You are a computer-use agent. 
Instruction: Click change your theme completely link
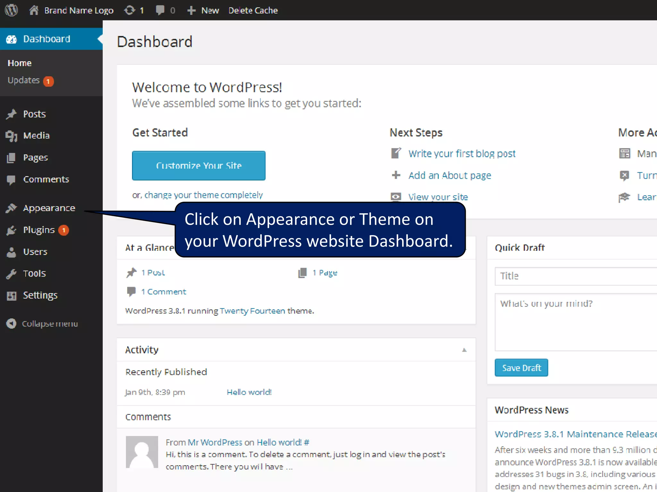point(204,195)
